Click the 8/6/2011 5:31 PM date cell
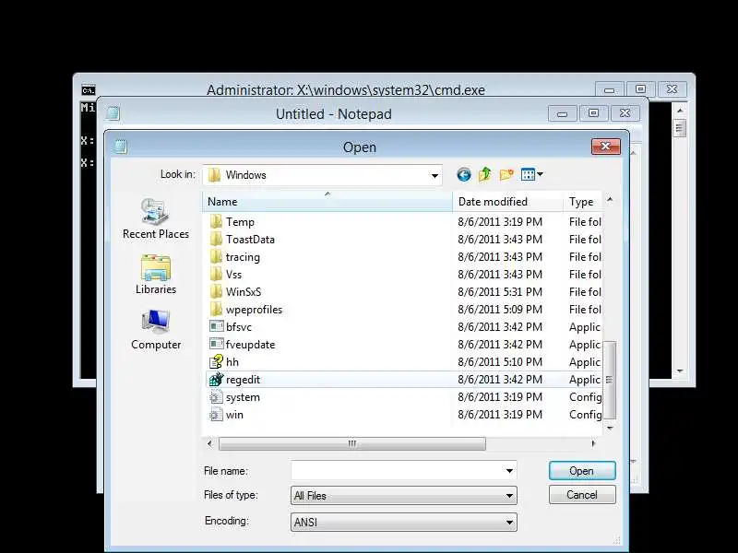Screen dimensions: 738x553 click(500, 292)
